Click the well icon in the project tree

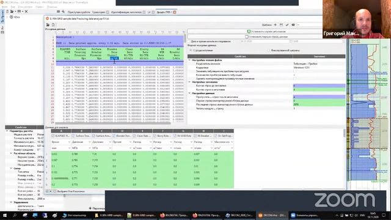(x=11, y=17)
